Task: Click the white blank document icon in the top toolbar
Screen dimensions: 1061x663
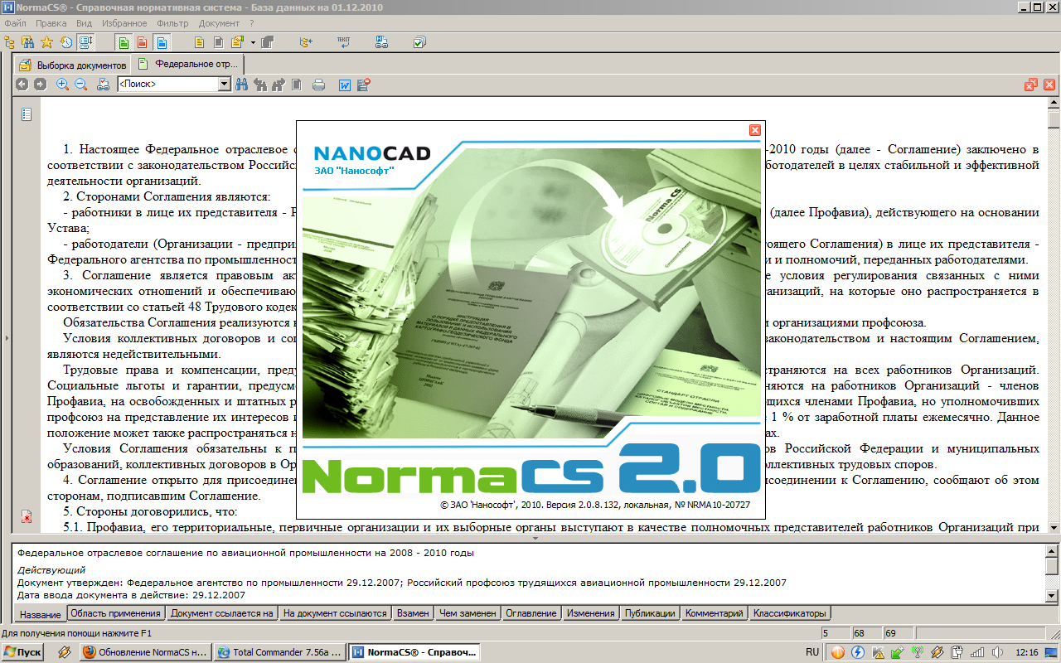Action: click(219, 42)
